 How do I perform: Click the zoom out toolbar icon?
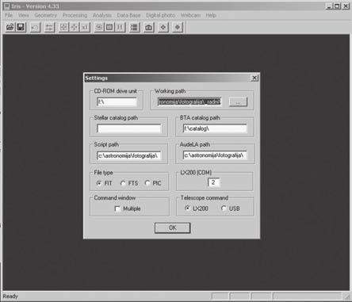click(75, 27)
